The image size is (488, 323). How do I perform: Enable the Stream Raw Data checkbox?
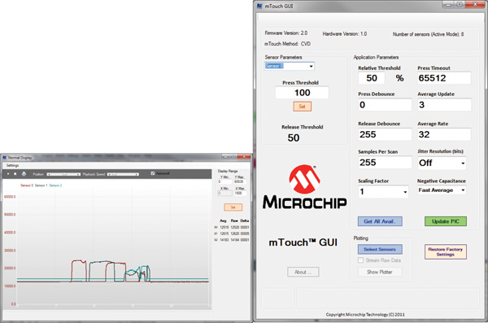click(x=360, y=260)
